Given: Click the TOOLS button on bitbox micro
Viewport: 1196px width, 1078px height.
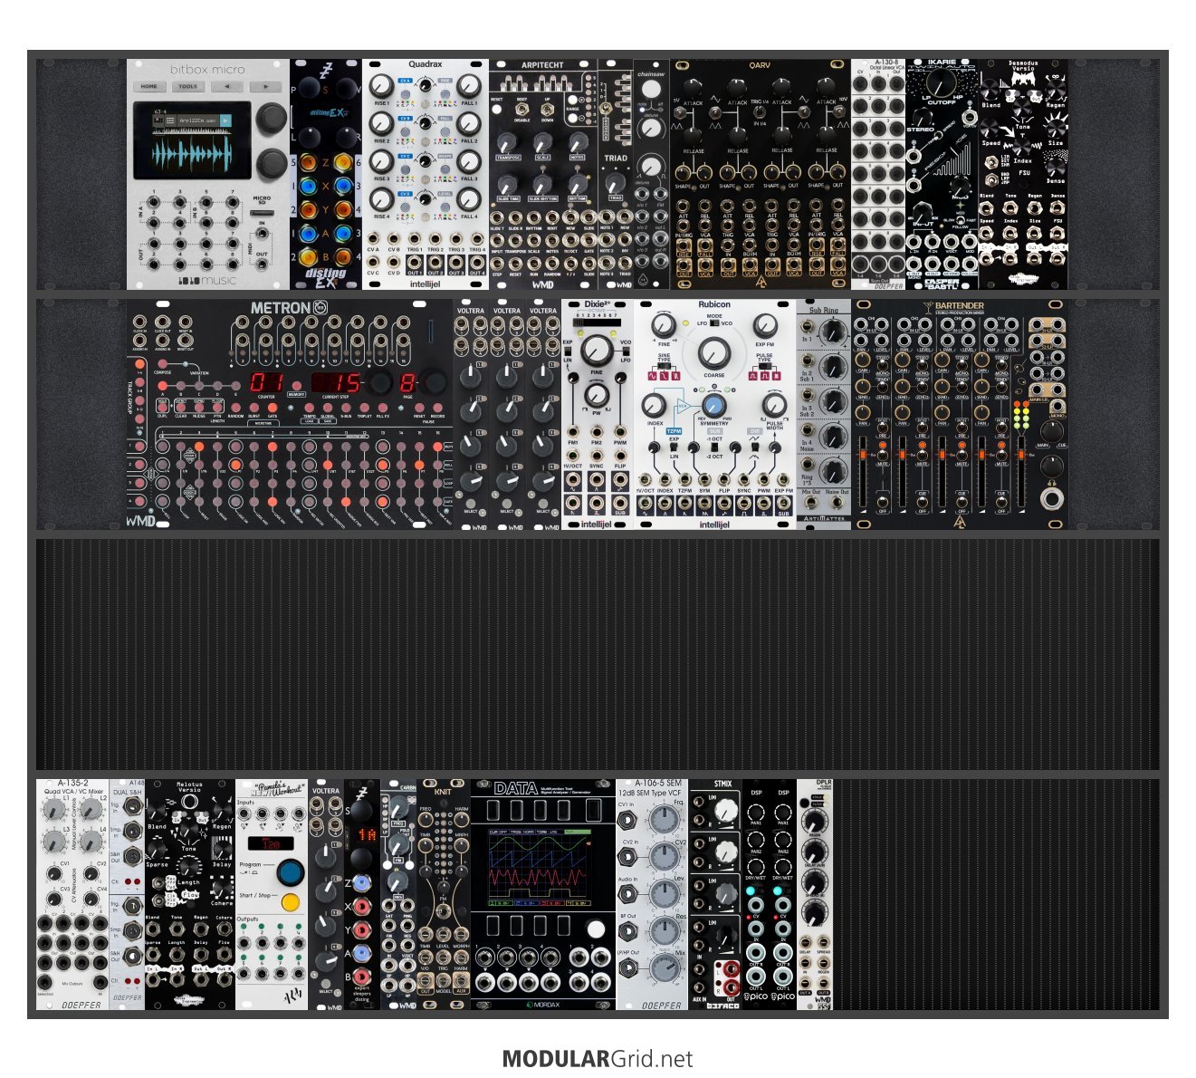Looking at the screenshot, I should [x=188, y=87].
